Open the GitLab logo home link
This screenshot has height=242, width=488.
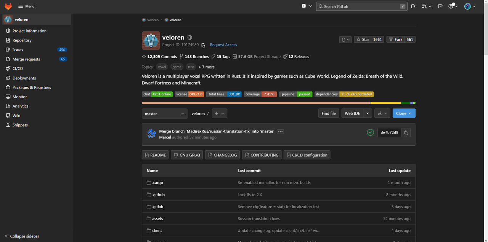8,6
